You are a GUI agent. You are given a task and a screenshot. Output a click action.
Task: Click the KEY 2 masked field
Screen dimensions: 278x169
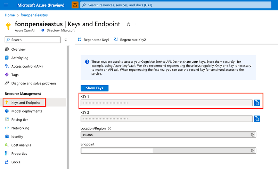pos(166,119)
